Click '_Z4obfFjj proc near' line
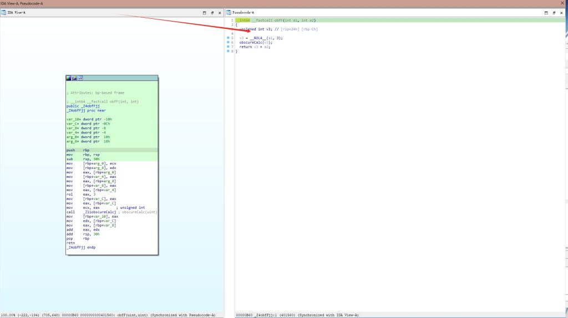 pyautogui.click(x=86, y=110)
